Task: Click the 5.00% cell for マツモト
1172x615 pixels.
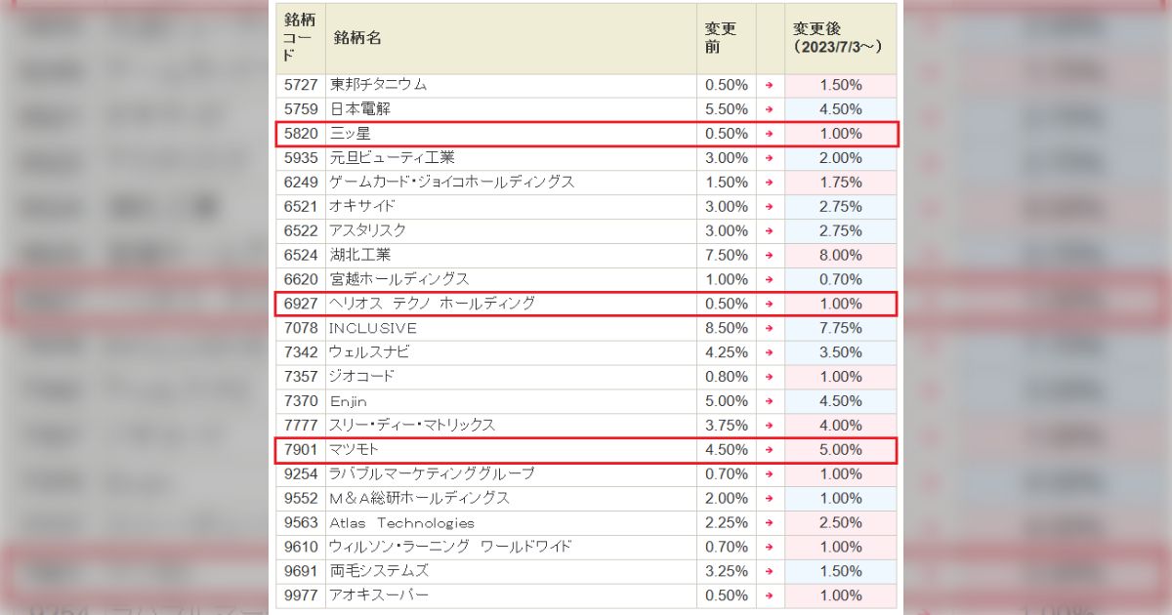Action: pyautogui.click(x=839, y=450)
